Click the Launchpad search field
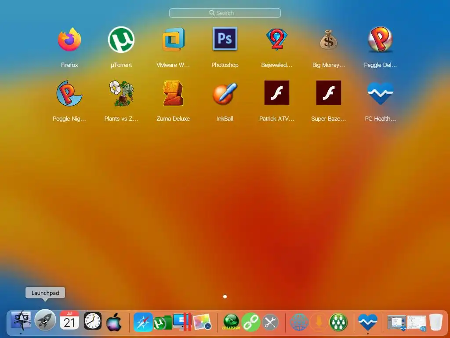 coord(225,13)
